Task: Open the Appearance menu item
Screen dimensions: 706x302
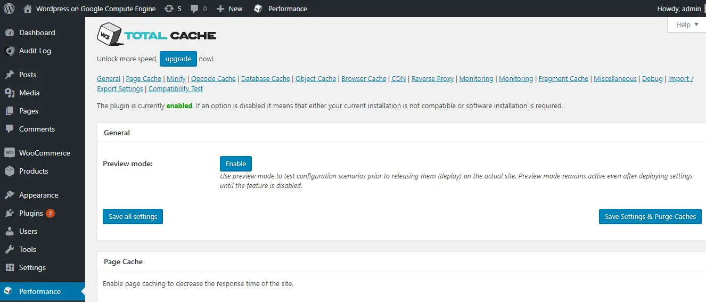Action: pos(43,195)
